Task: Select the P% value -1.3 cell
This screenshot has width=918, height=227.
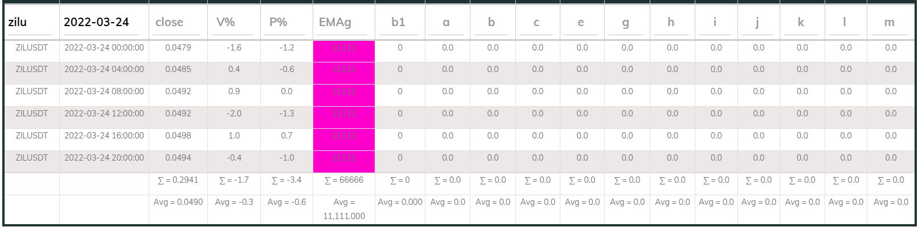Action: click(286, 114)
